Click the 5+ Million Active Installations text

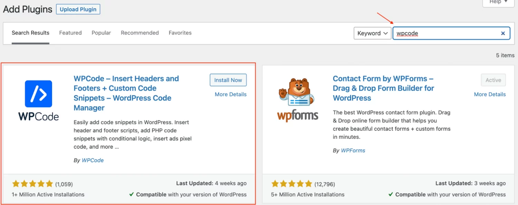pyautogui.click(x=308, y=195)
